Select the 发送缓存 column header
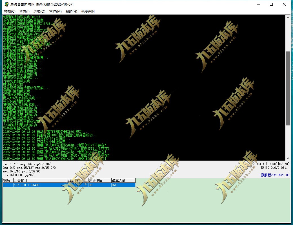 [x=77, y=180]
